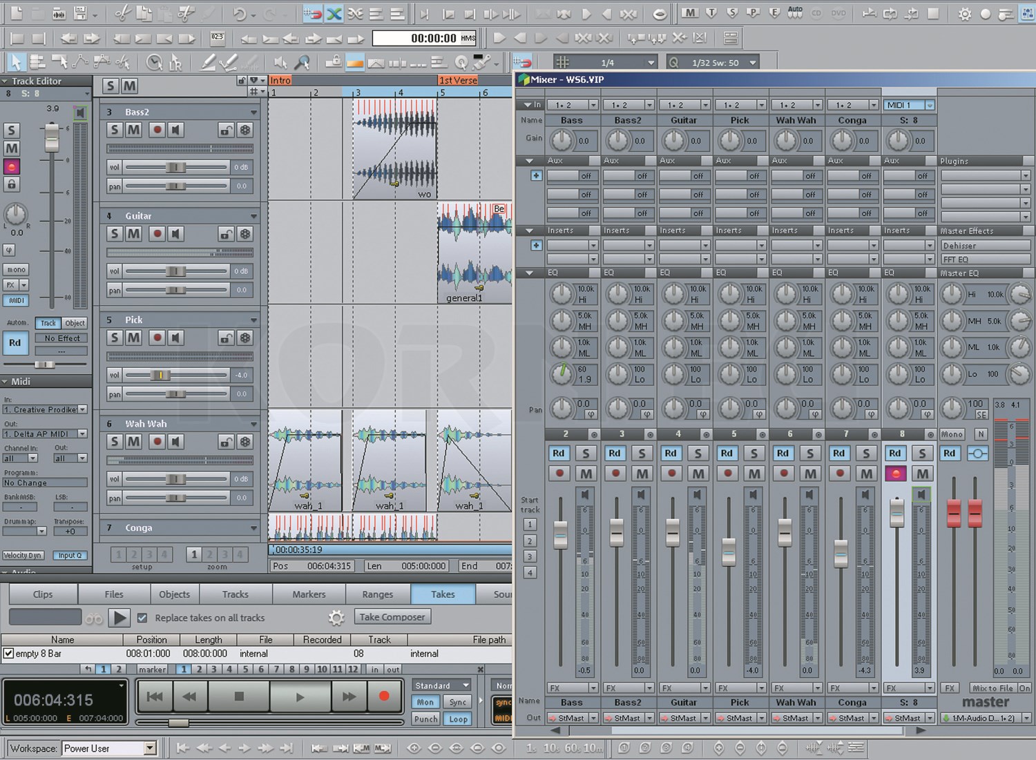Viewport: 1036px width, 760px height.
Task: Uncheck the empty 8 Bar take
Action: click(8, 654)
